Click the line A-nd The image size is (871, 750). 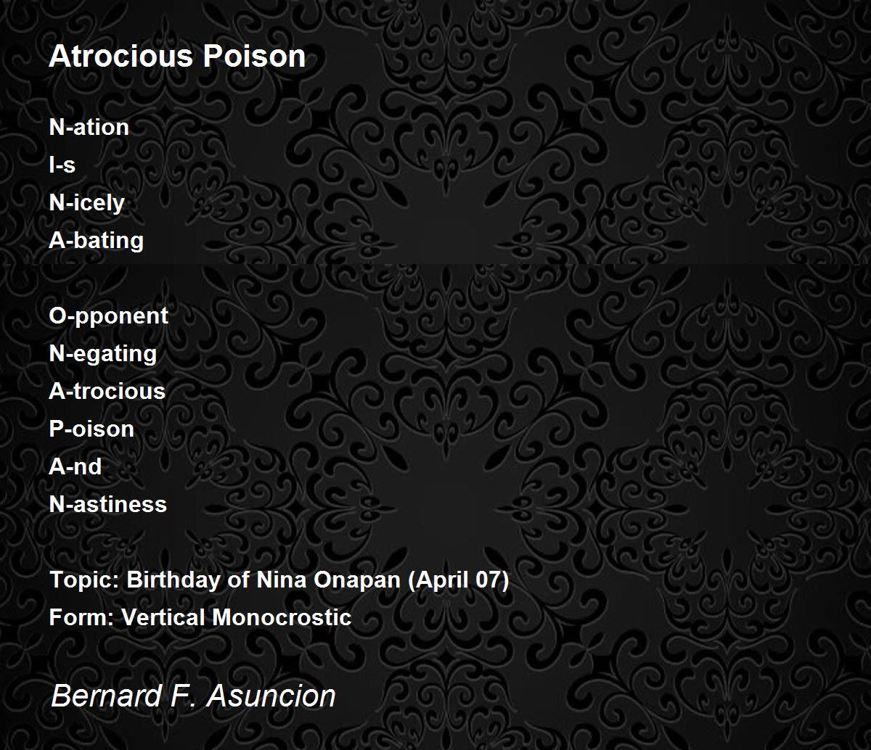click(x=75, y=466)
